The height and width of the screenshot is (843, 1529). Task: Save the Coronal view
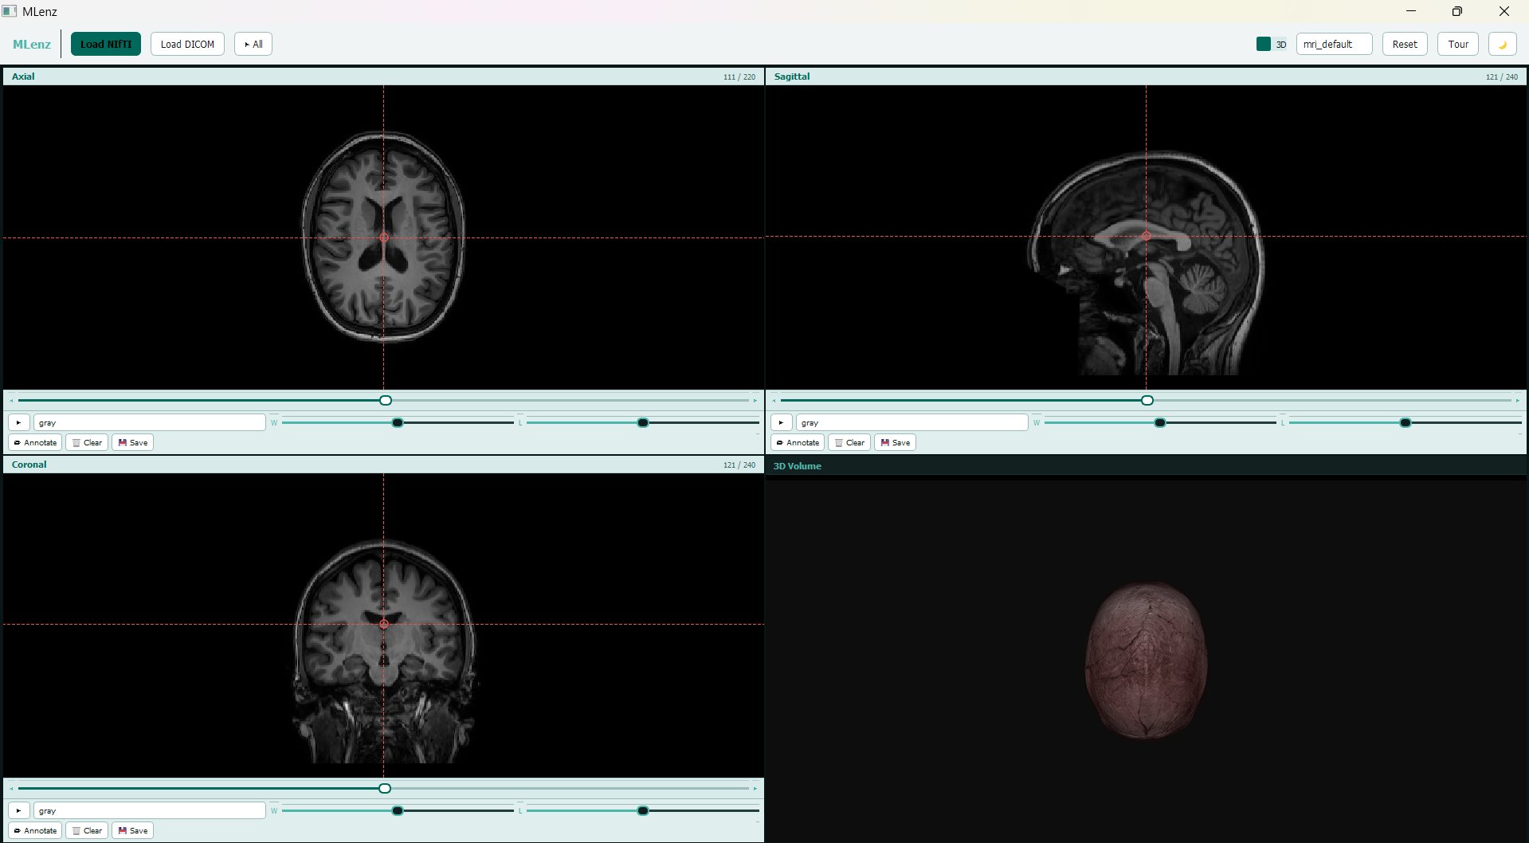tap(133, 830)
